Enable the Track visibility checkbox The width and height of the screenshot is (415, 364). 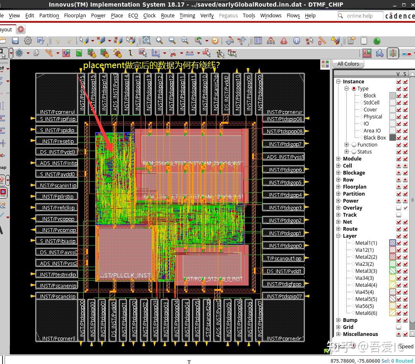[399, 215]
